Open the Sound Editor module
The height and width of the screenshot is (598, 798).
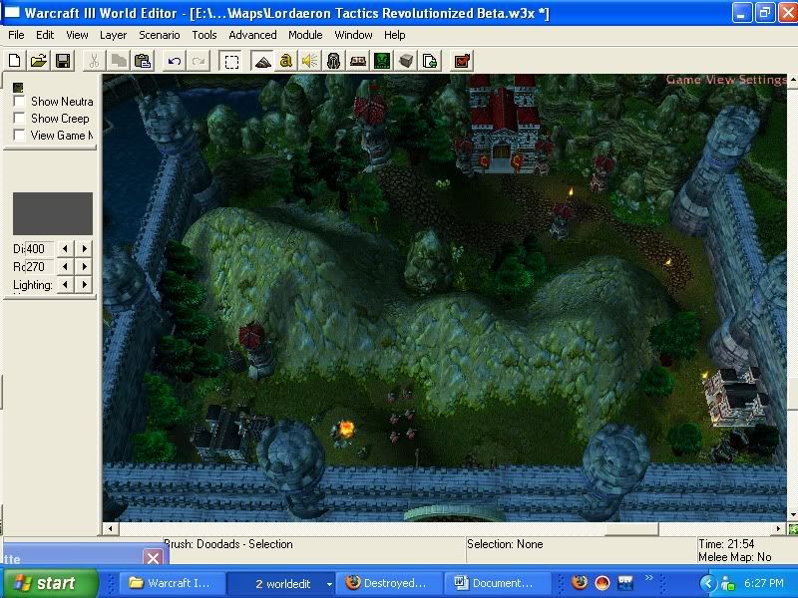coord(309,61)
